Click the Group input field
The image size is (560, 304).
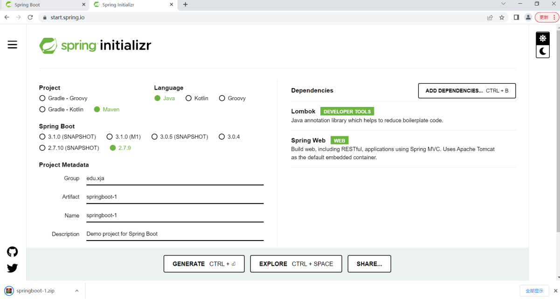(x=175, y=178)
